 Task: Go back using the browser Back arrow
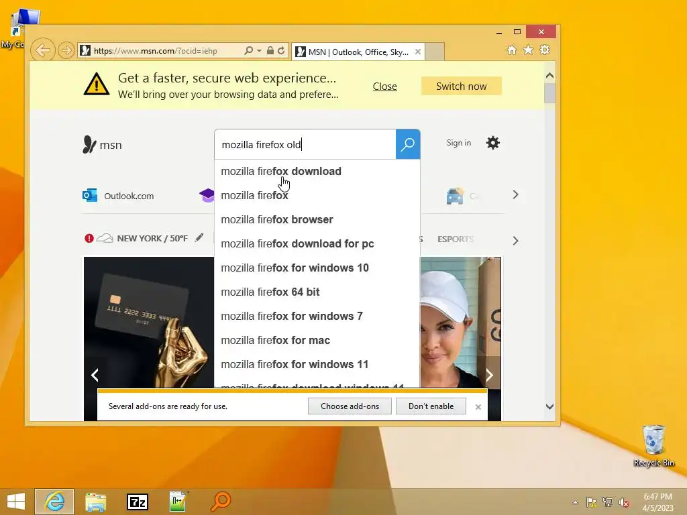(43, 50)
